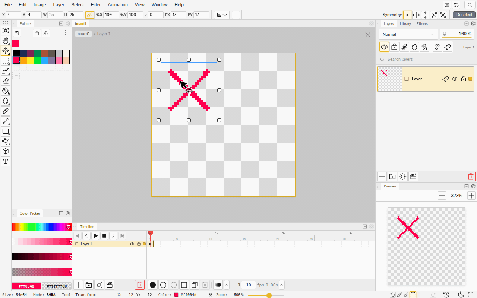Switch to the Effects tab

(x=422, y=23)
